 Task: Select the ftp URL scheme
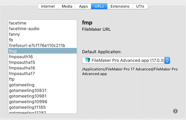click(43, 79)
